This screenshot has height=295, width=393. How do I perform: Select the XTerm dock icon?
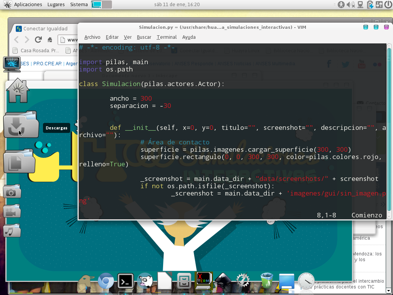point(203,281)
